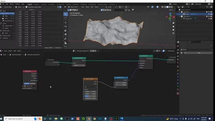Select the Measure tool
215x121 pixels.
(66, 43)
